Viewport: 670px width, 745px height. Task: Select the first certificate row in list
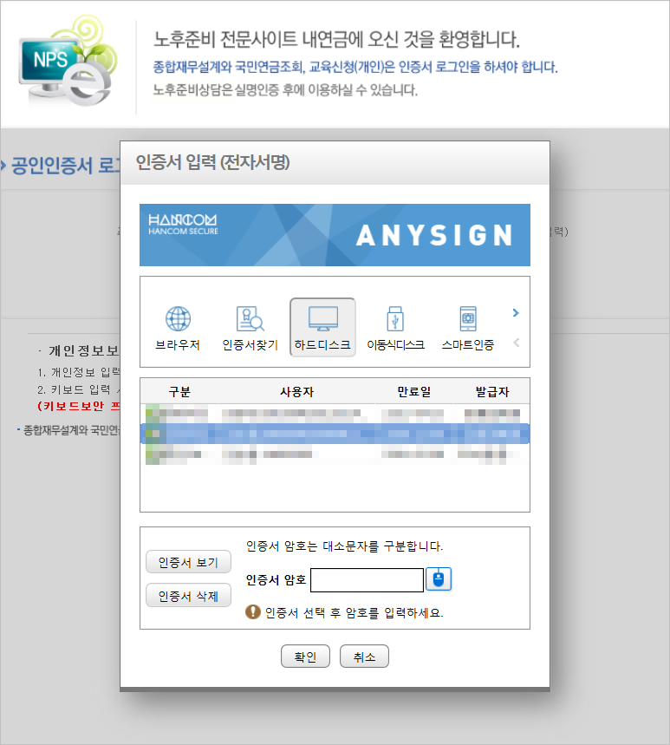coord(335,413)
